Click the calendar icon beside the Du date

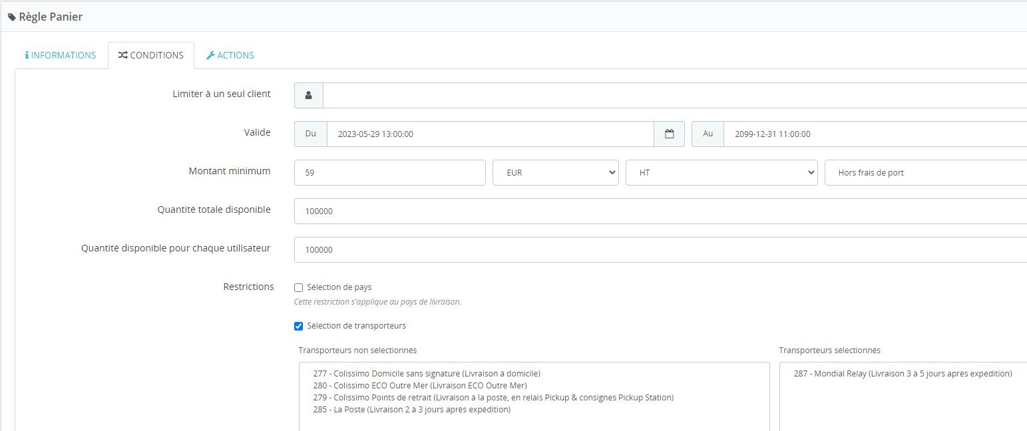[x=670, y=134]
